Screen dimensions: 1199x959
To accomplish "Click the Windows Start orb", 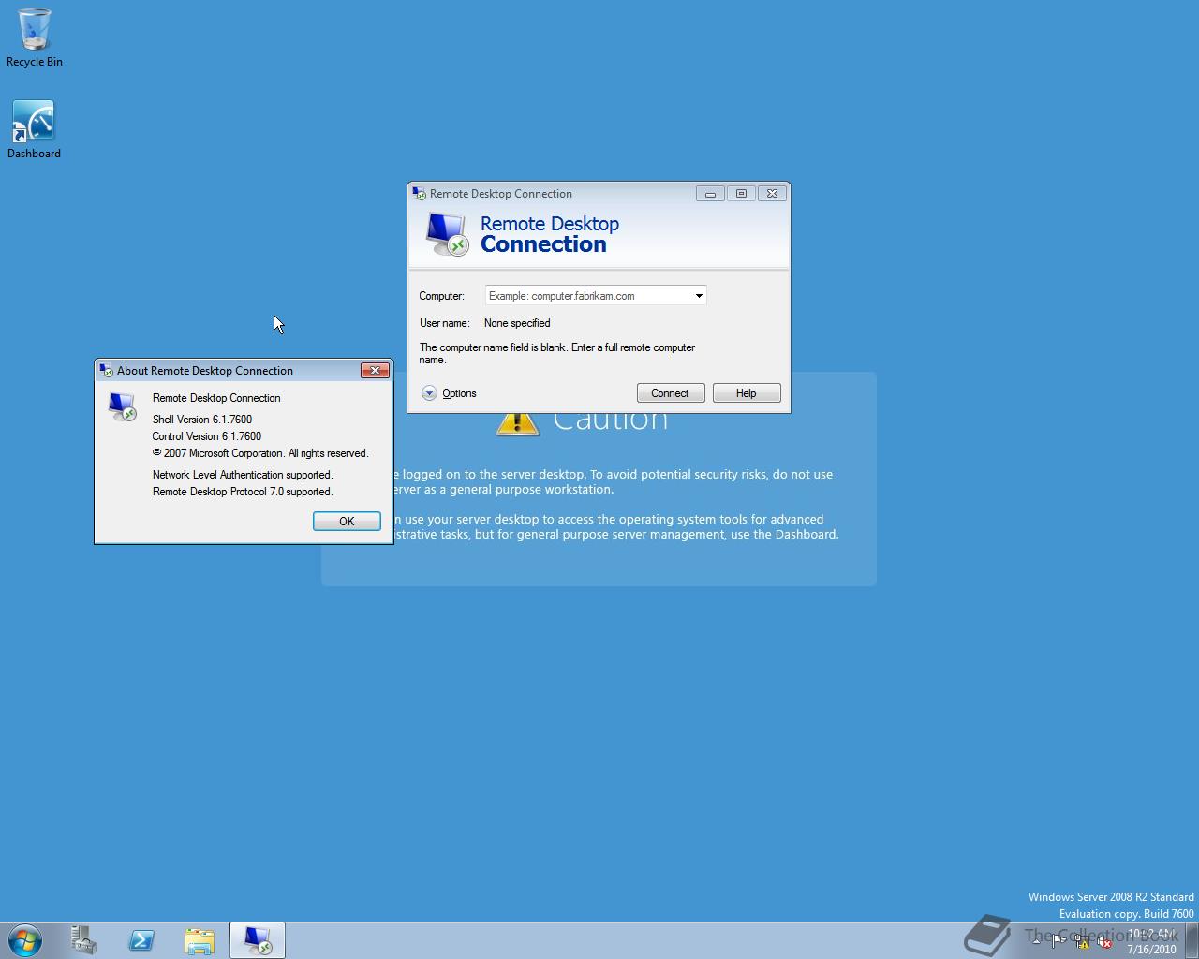I will (25, 940).
